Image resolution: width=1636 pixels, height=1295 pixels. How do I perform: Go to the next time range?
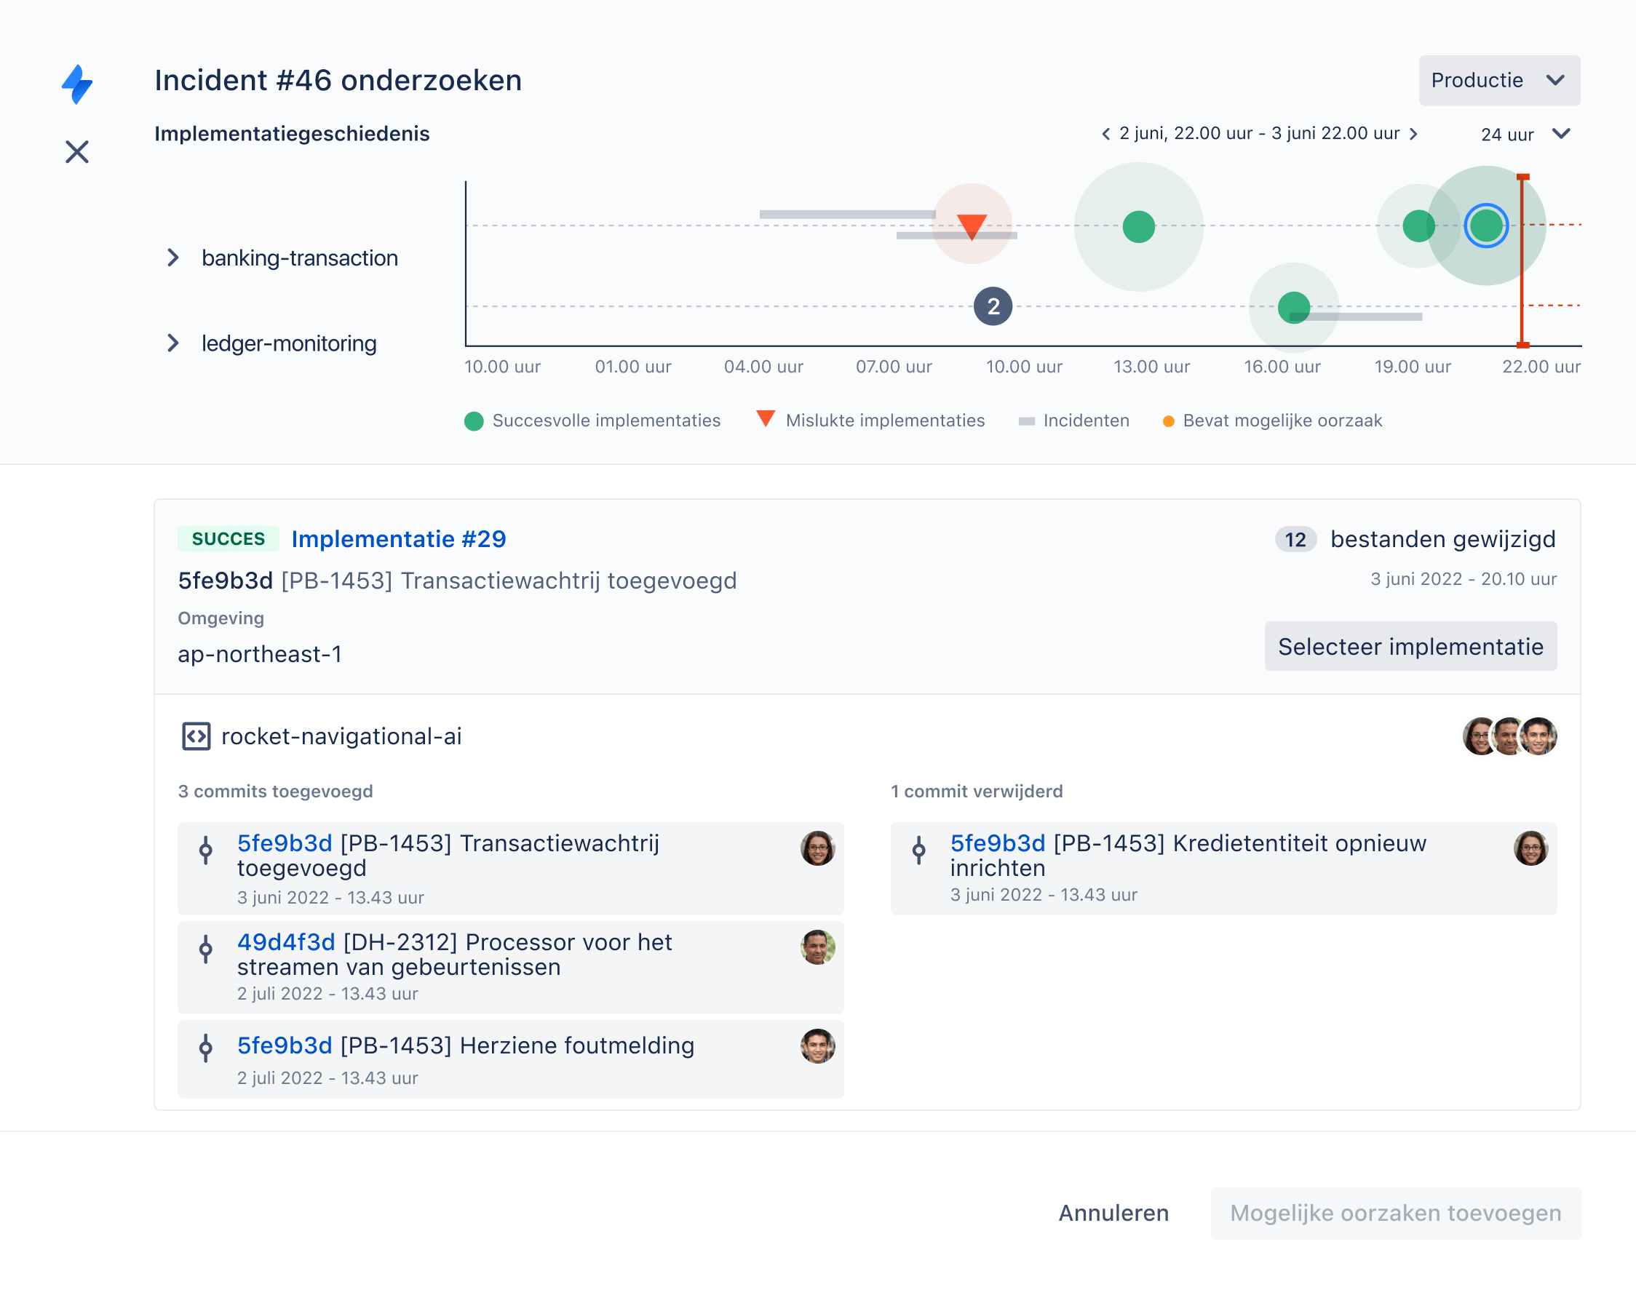pyautogui.click(x=1414, y=134)
